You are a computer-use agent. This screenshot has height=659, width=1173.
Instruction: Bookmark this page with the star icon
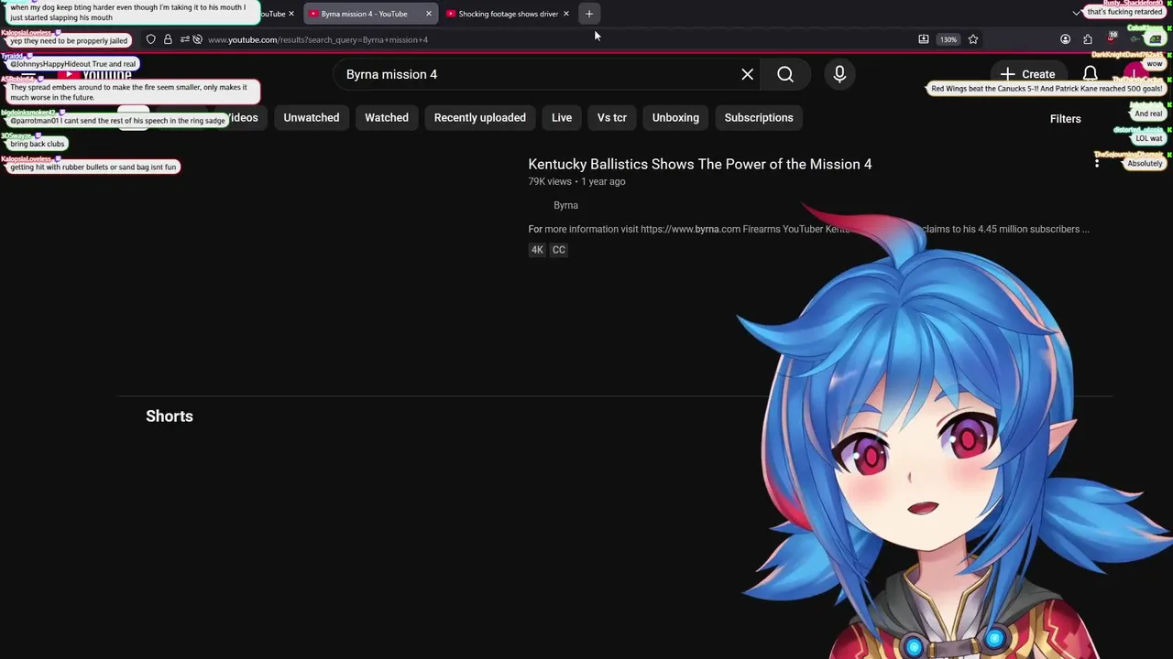point(973,39)
